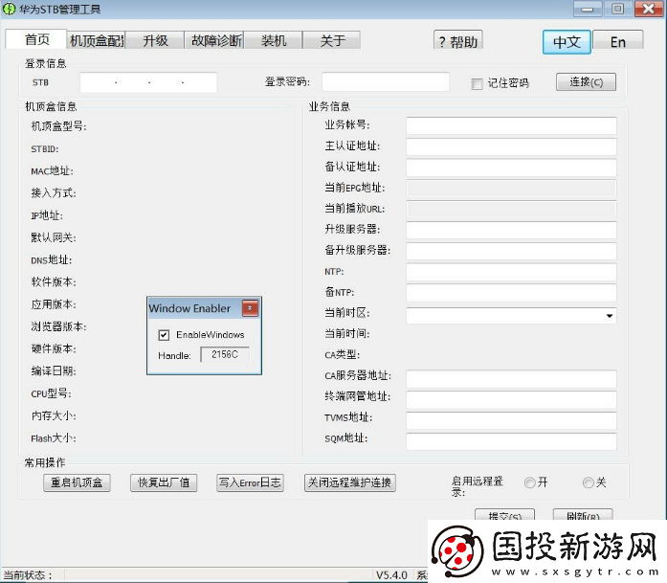Image resolution: width=667 pixels, height=583 pixels.
Task: Minimize the 华为STB管理工具 window
Action: [x=588, y=9]
